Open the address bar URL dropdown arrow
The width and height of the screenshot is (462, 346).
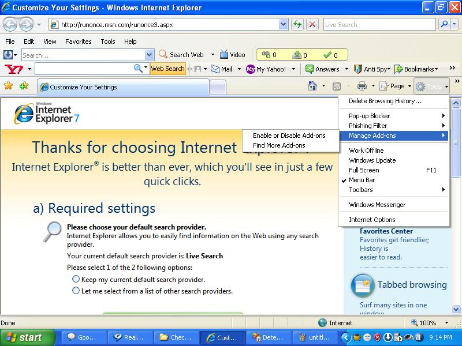(283, 24)
